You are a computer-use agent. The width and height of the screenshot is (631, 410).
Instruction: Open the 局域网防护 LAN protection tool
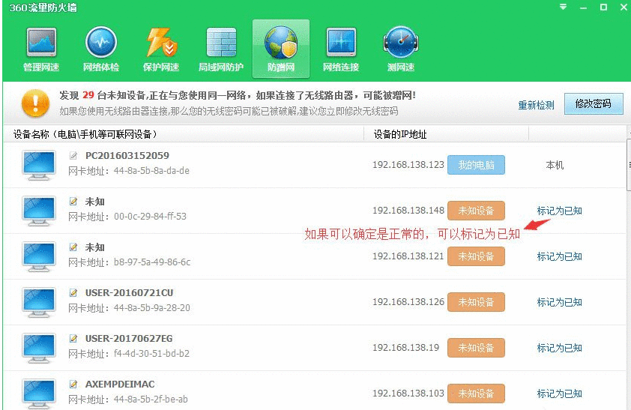(x=221, y=49)
